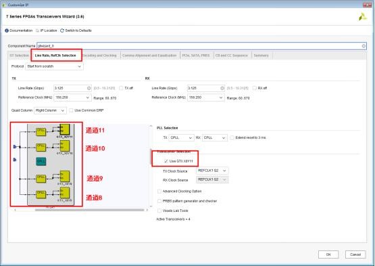Image resolution: width=375 pixels, height=266 pixels.
Task: Select the teal QPLL block in the diagram
Action: click(41, 162)
